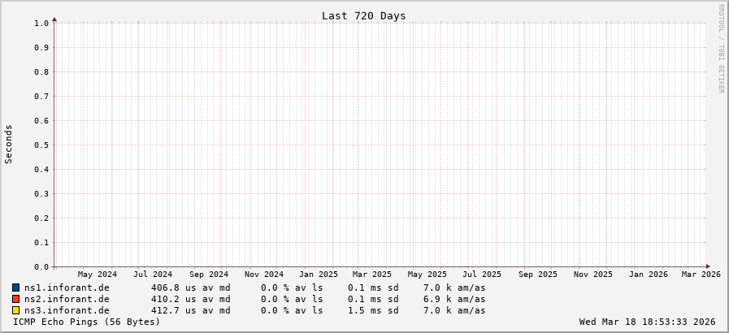This screenshot has height=333, width=729.
Task: Click the timestamp 'Wed Mar 18 18:53:33 2026'
Action: point(647,322)
